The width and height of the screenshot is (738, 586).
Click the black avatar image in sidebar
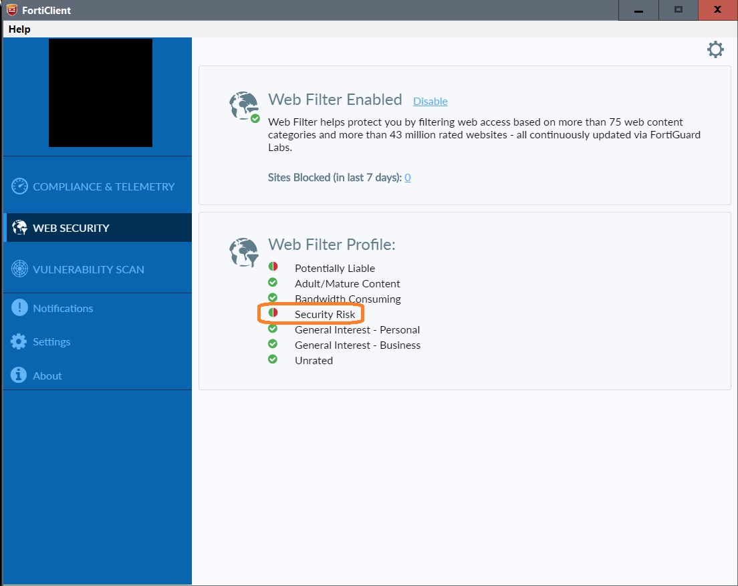[100, 93]
